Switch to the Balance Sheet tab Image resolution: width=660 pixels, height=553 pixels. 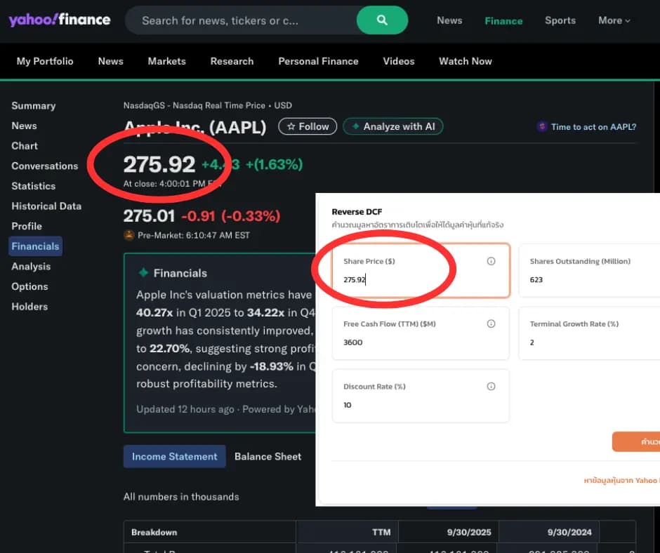pos(268,456)
